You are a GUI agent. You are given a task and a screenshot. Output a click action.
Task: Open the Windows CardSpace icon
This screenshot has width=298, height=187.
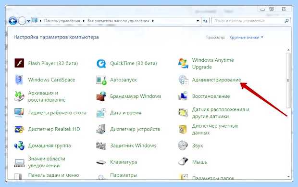(19, 80)
